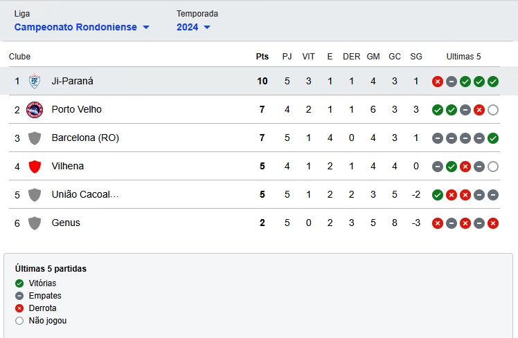Click Porto Velho's empty not-played circle
Screen dimensions: 518x338
click(493, 110)
